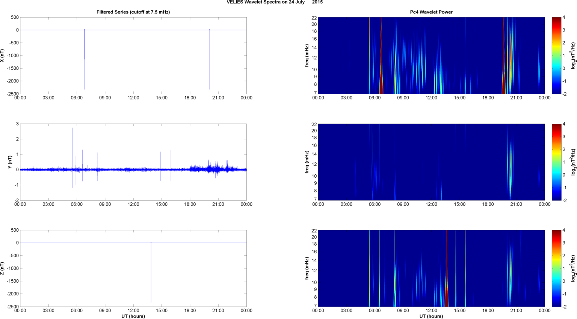Click the UT (hours) label under Z series plot
This screenshot has height=319, width=577.
point(133,316)
